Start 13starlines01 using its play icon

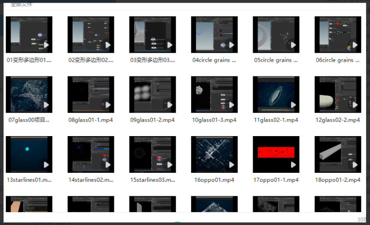point(46,164)
